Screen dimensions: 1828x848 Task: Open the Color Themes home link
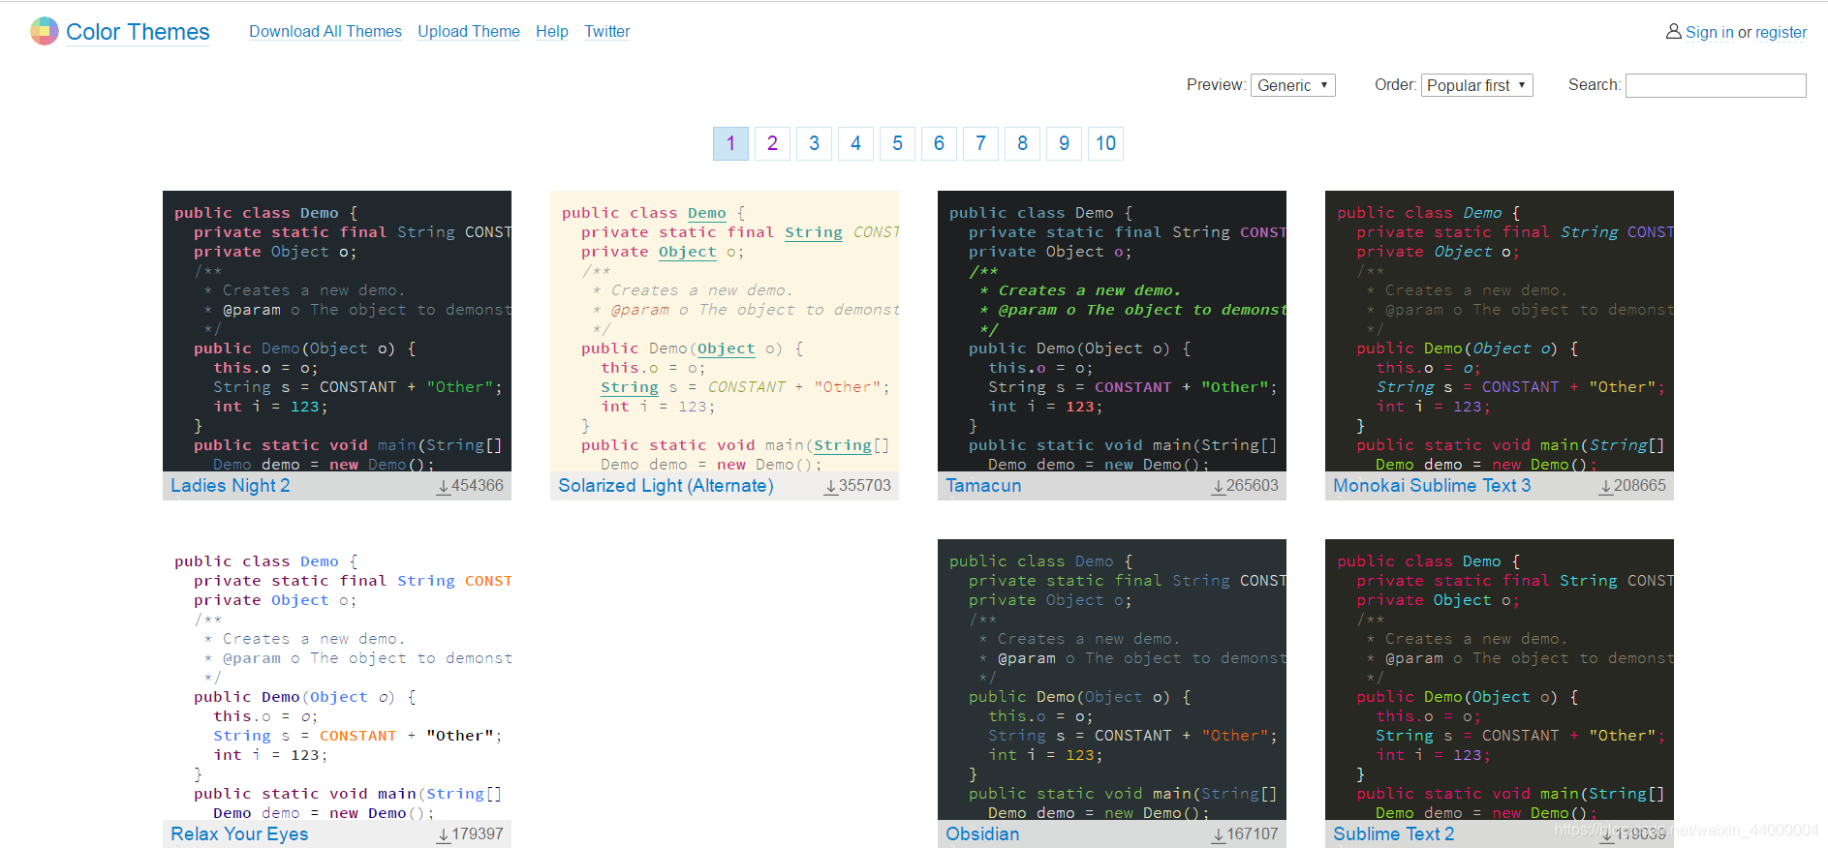click(138, 32)
